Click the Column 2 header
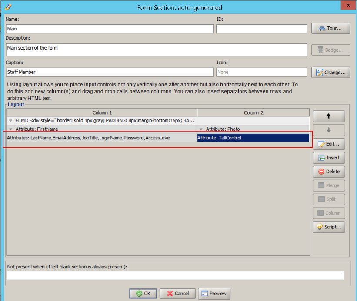 pyautogui.click(x=254, y=113)
